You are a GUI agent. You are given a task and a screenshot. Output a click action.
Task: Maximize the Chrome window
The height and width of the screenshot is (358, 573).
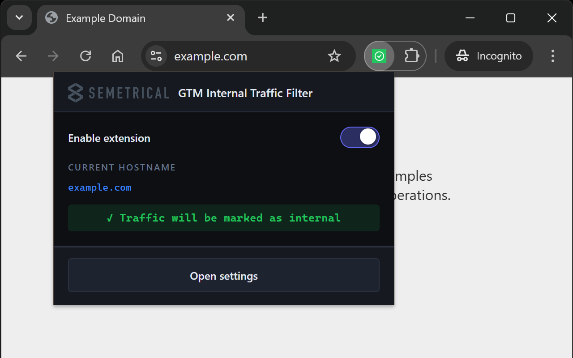pyautogui.click(x=511, y=18)
